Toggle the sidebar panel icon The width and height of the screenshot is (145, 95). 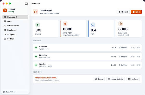coord(26,4)
